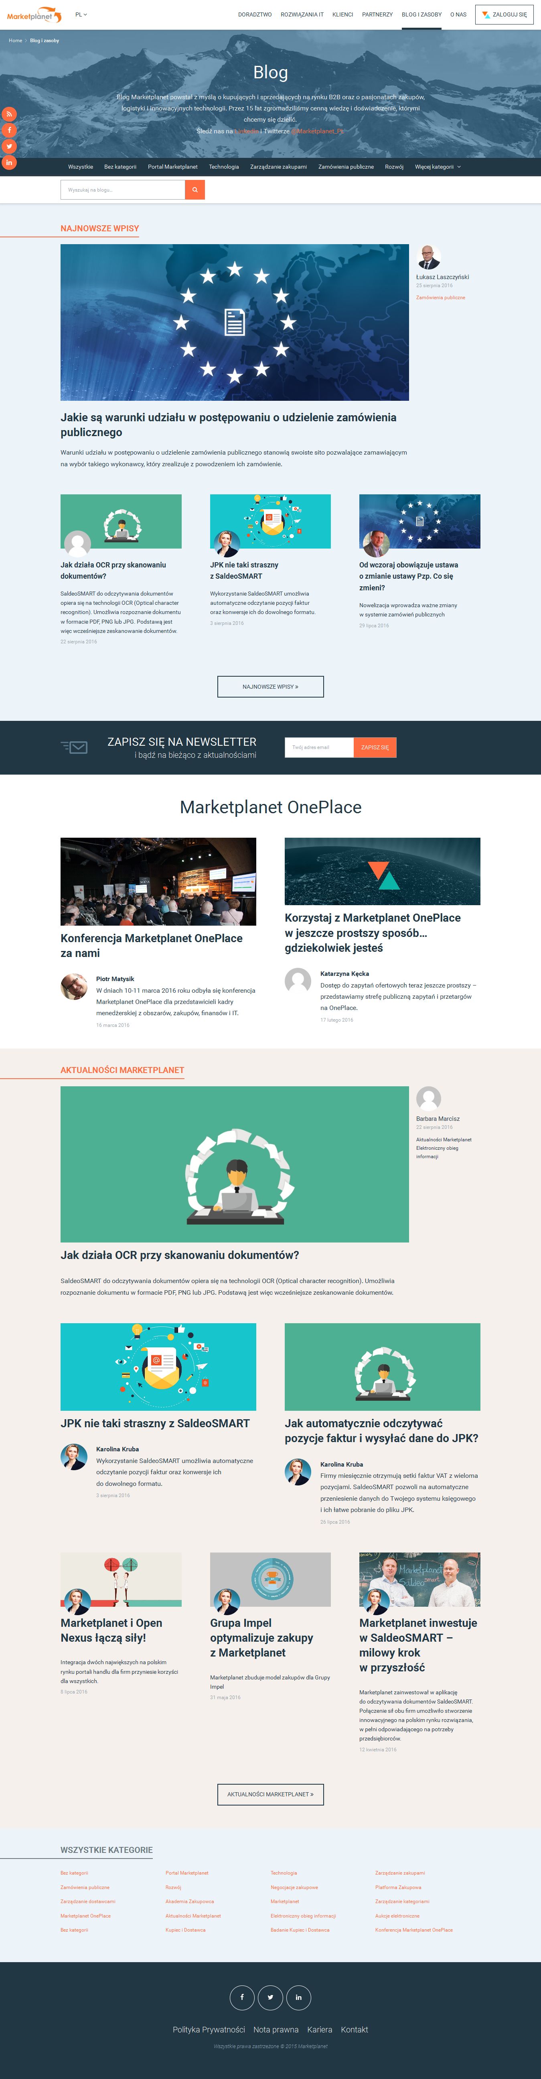Open the Zarządzanie dostawcami category link
Viewport: 541px width, 2079px height.
point(88,1901)
